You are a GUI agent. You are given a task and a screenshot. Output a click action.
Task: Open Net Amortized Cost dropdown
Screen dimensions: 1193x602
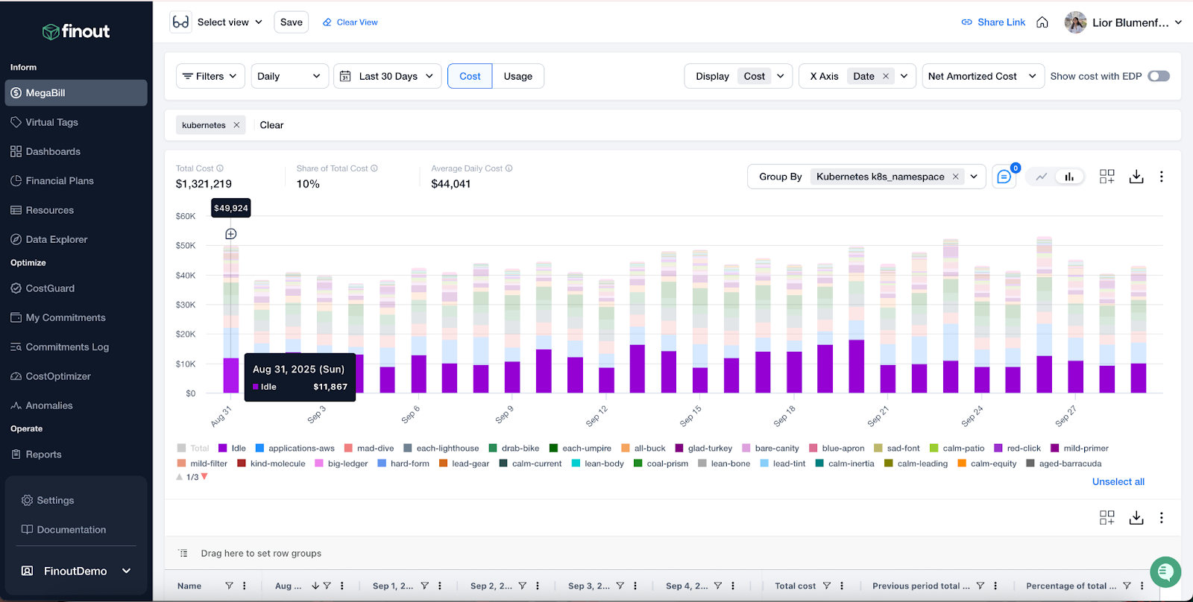click(981, 76)
